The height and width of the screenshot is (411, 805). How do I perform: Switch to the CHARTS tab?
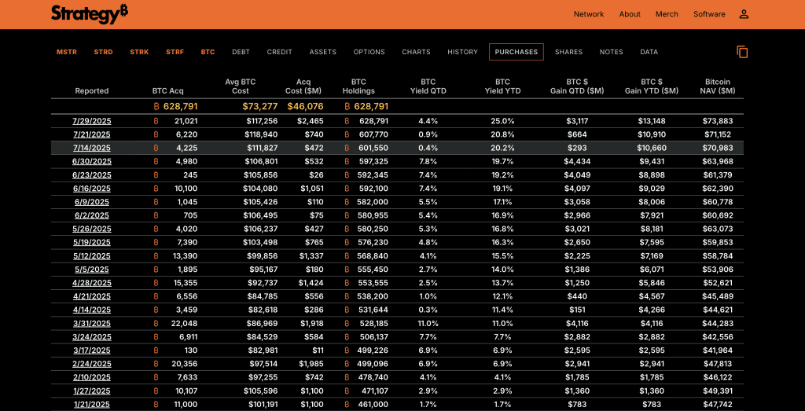click(417, 52)
